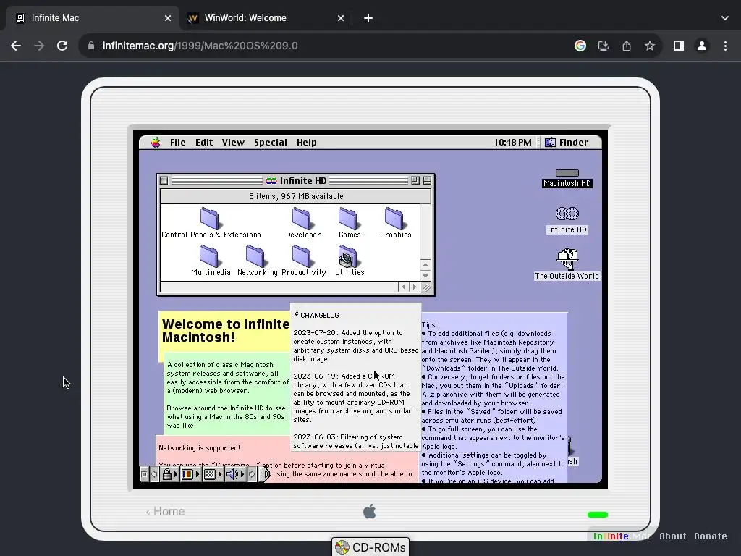Select the Developer folder icon
The height and width of the screenshot is (556, 741).
[302, 219]
